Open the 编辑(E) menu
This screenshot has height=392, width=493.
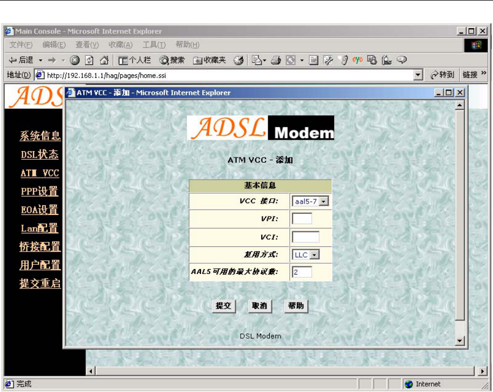(x=54, y=45)
